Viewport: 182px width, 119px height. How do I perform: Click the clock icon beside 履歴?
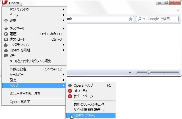click(6, 34)
